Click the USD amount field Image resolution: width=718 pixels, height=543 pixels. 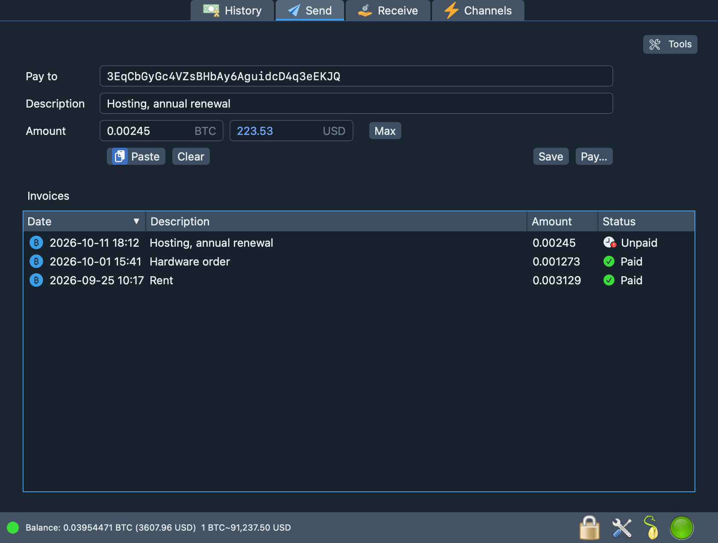(291, 131)
